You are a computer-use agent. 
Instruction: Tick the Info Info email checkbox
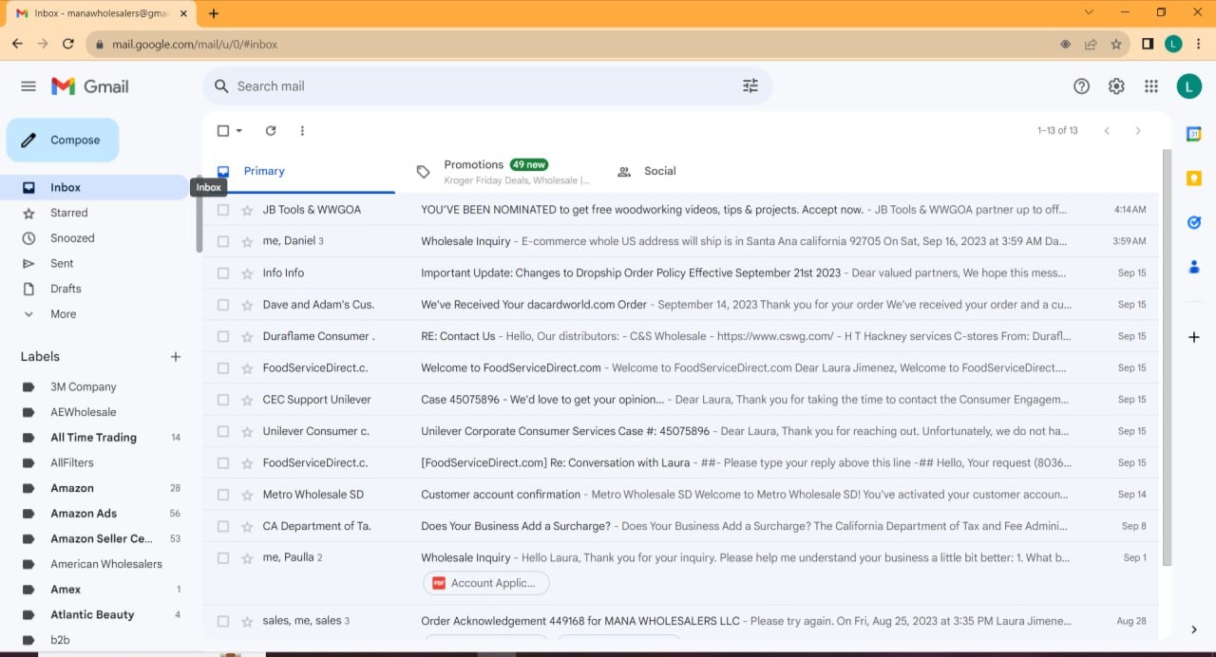(x=223, y=273)
